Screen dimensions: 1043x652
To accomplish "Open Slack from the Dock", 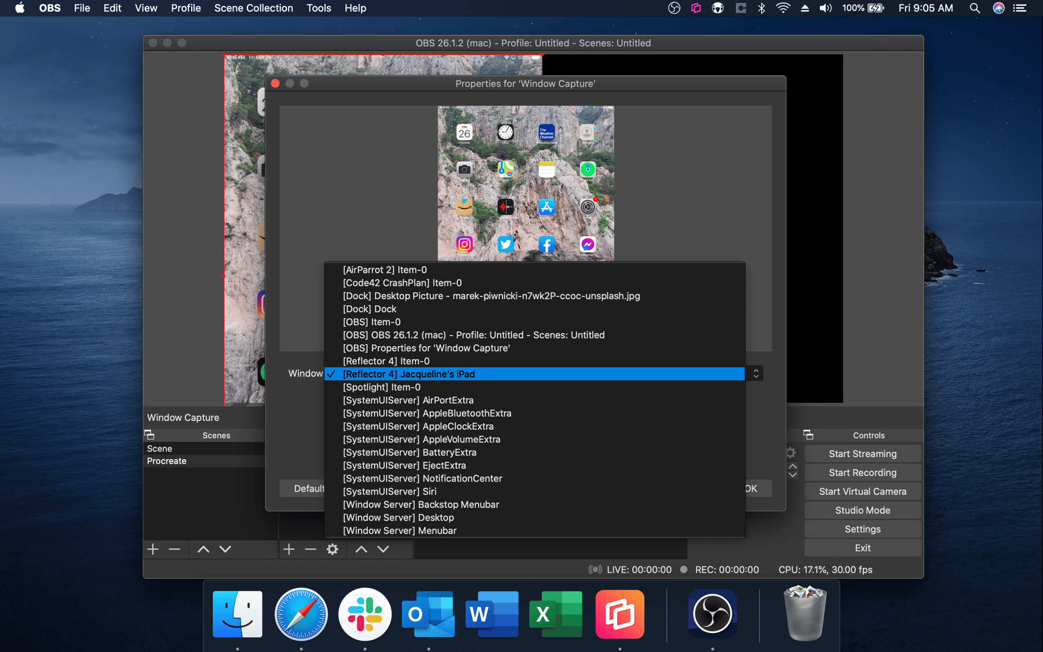I will [x=364, y=614].
